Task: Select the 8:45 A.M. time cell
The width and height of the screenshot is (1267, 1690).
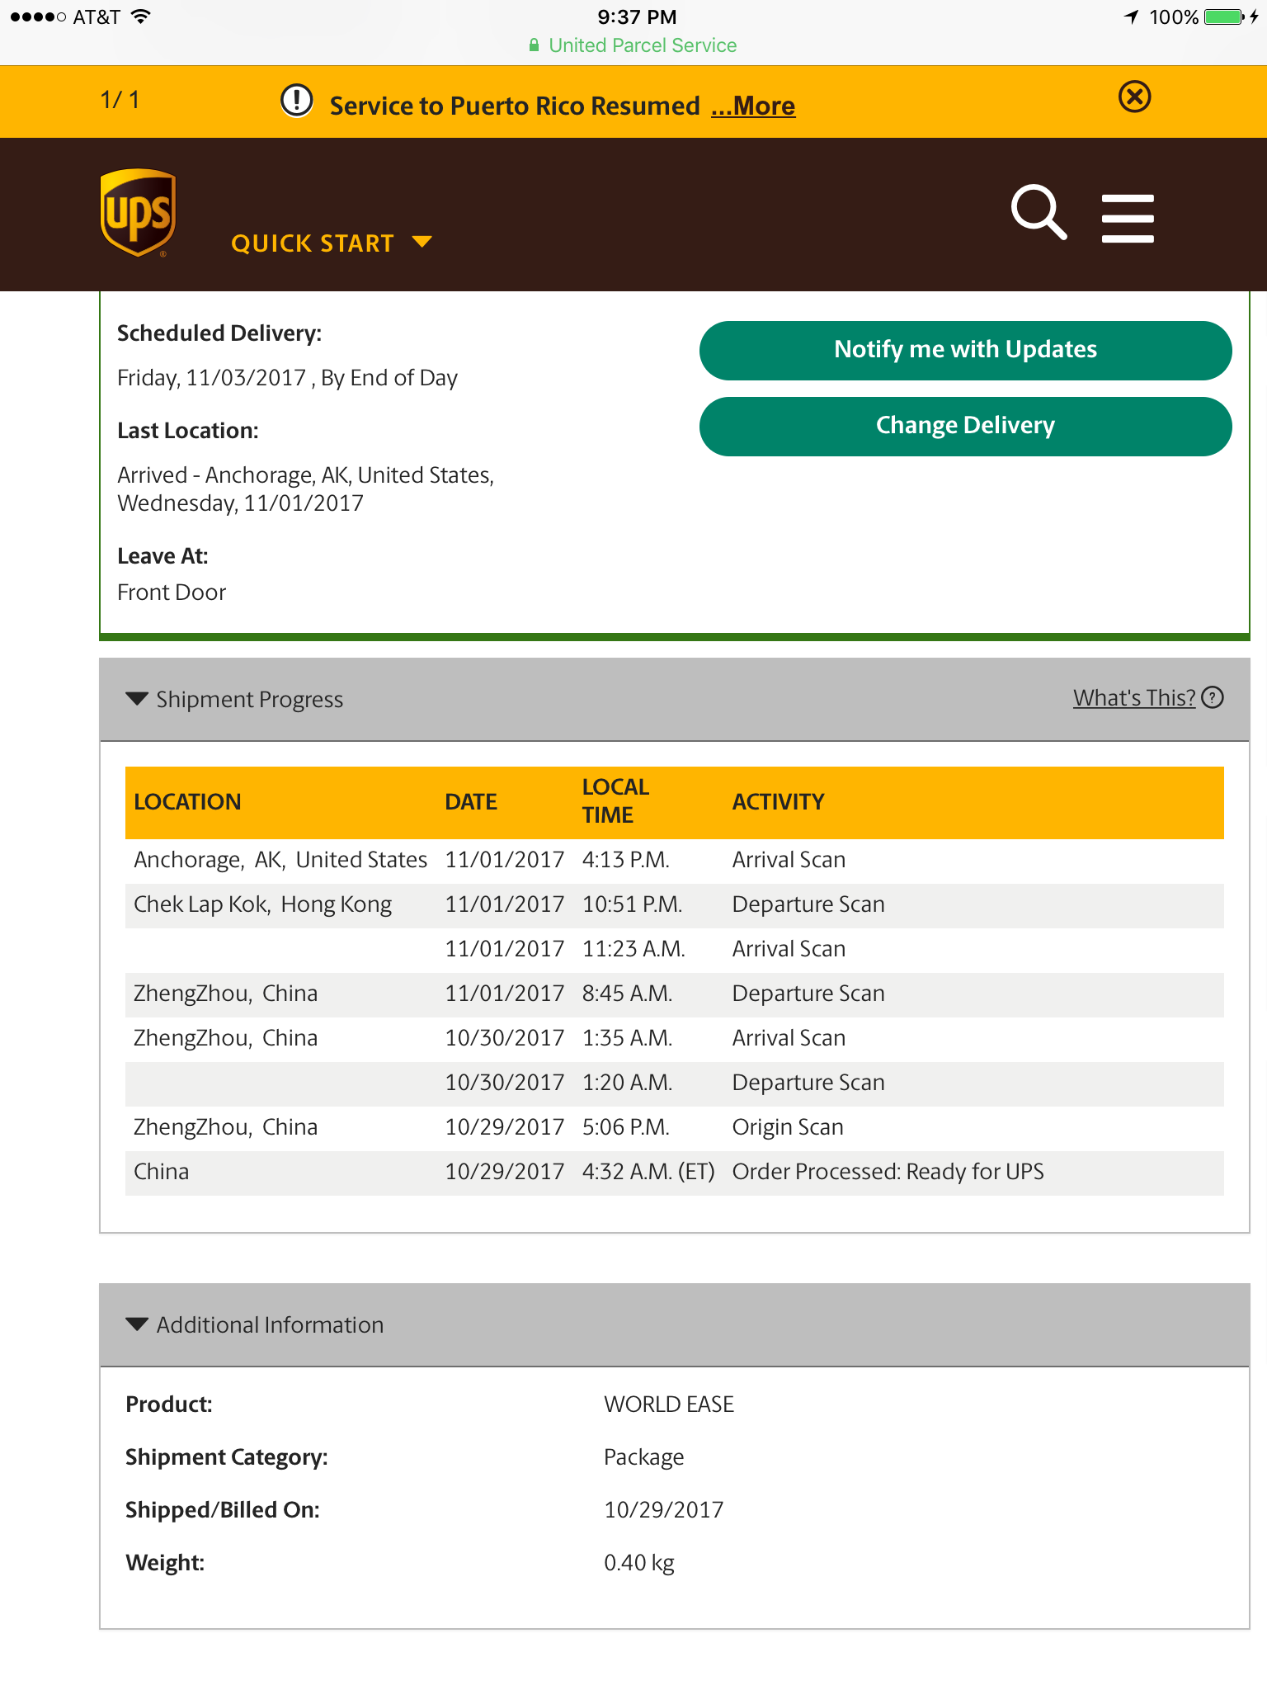Action: [x=627, y=994]
